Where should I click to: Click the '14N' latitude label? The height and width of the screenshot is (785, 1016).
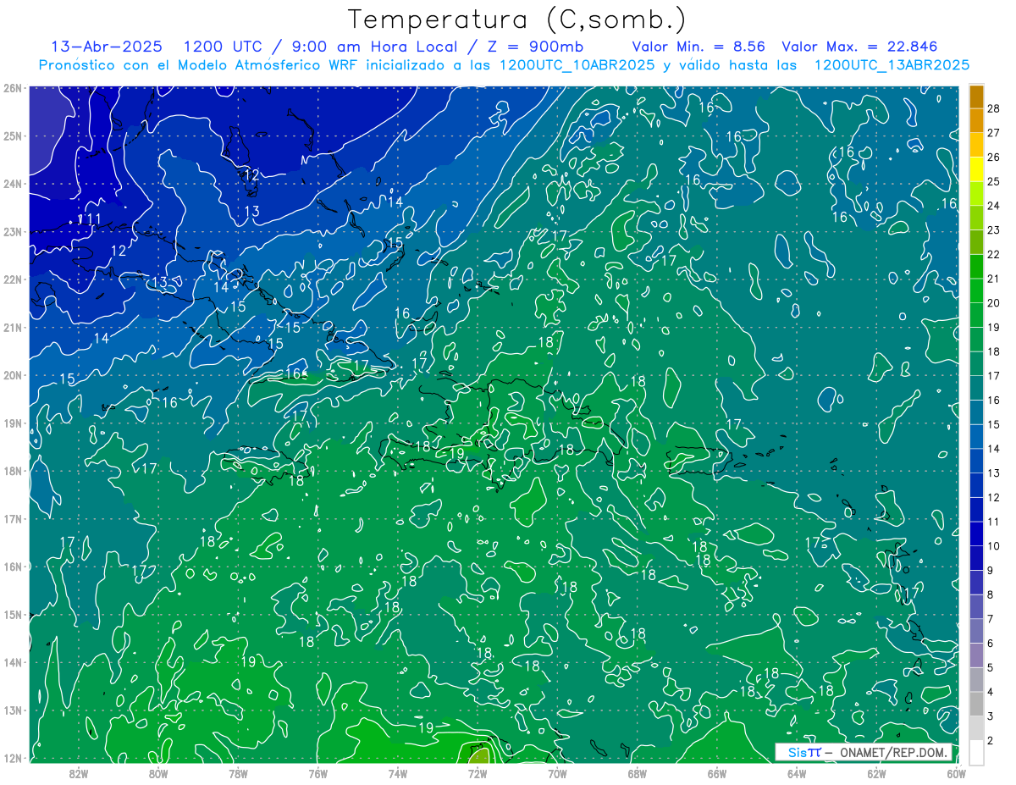[12, 662]
